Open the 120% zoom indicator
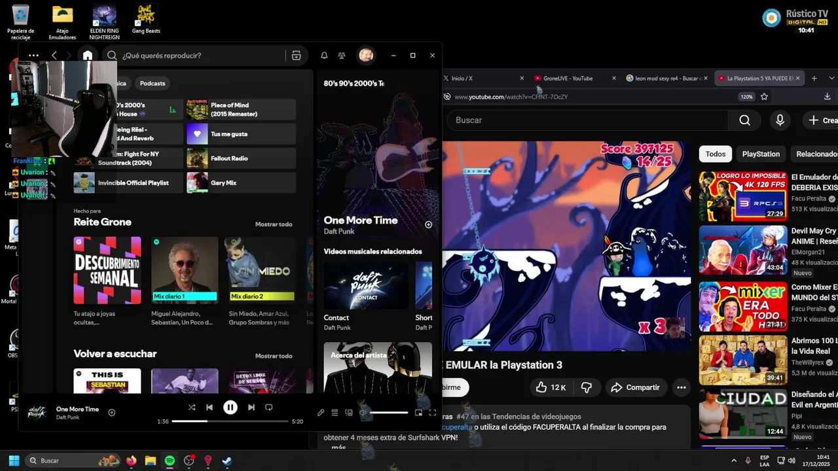Screen dimensions: 838x471 746,97
